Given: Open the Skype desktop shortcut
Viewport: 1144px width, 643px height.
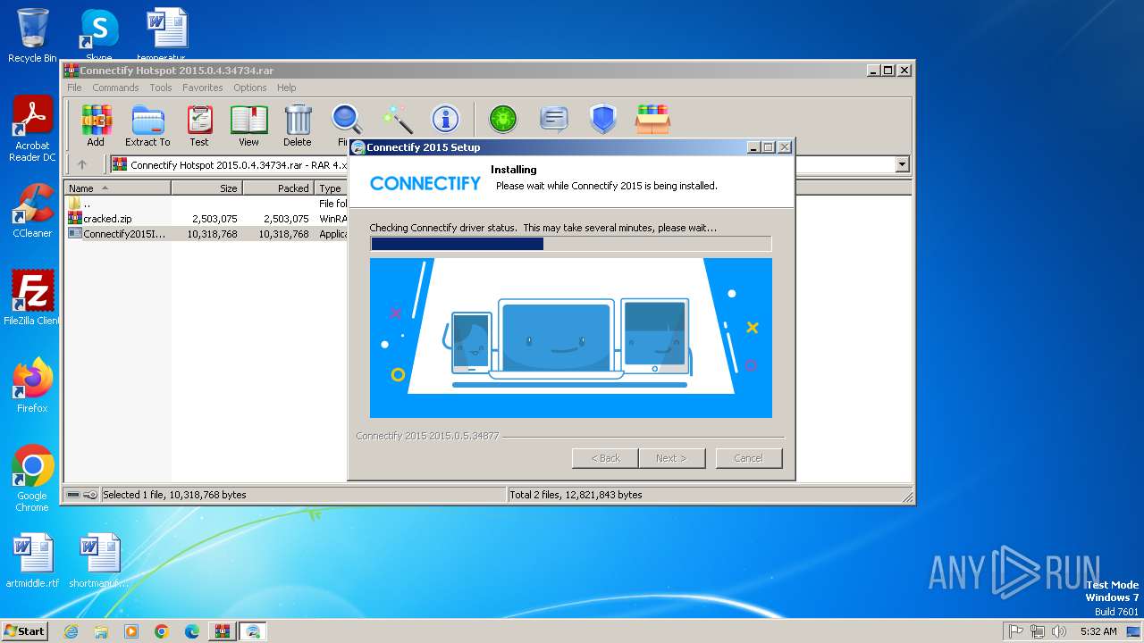Looking at the screenshot, I should 98,36.
